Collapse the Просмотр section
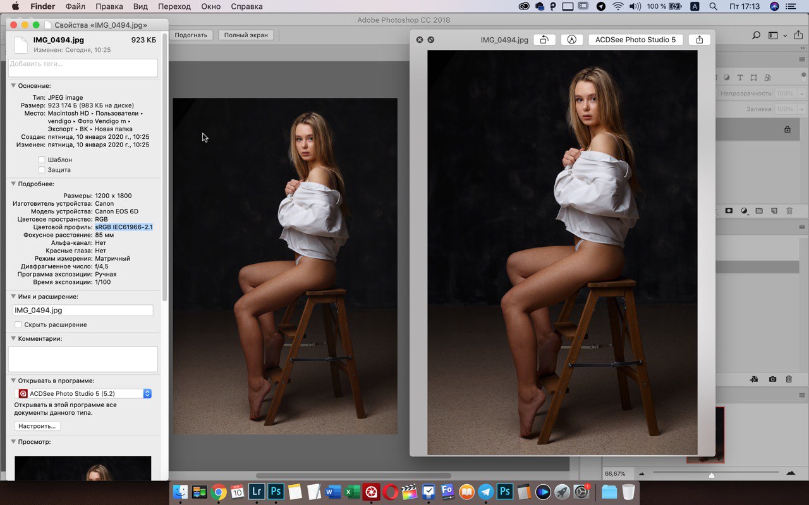Viewport: 809px width, 505px height. pyautogui.click(x=13, y=442)
